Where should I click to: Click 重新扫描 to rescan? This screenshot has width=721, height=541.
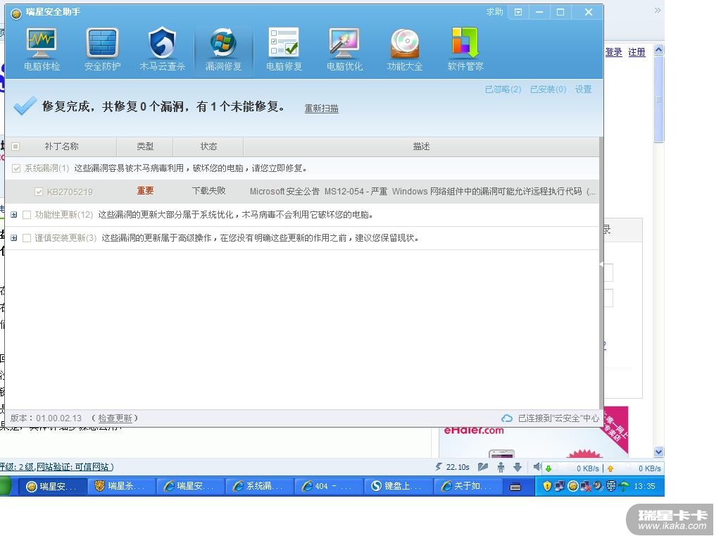coord(321,108)
